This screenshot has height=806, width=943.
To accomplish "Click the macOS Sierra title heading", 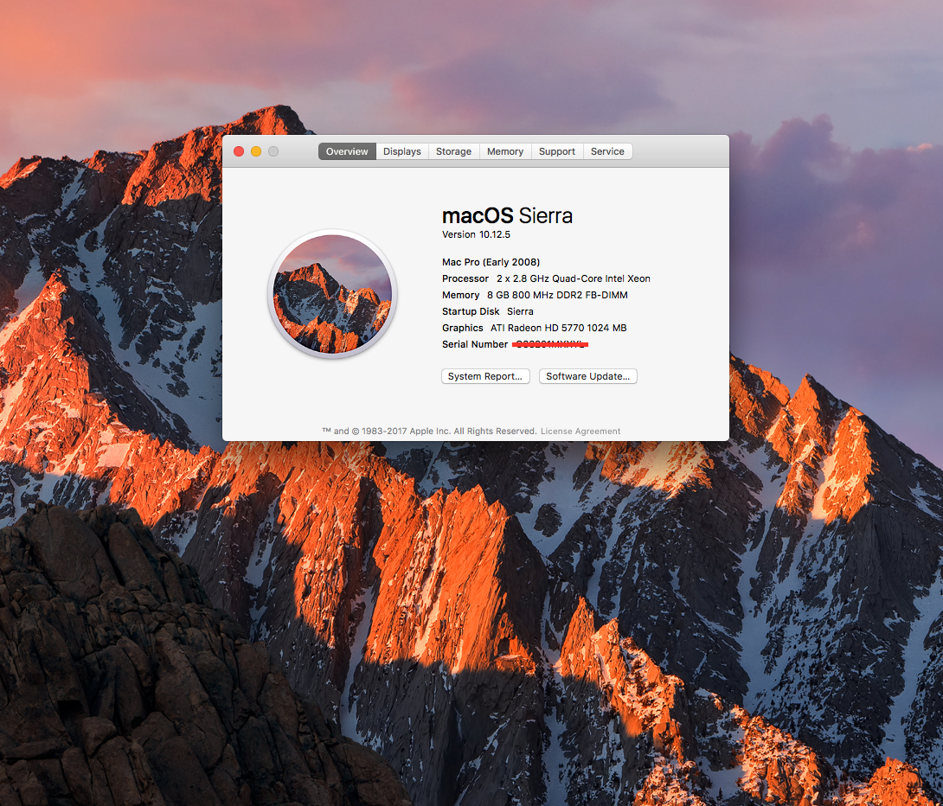I will pyautogui.click(x=507, y=216).
